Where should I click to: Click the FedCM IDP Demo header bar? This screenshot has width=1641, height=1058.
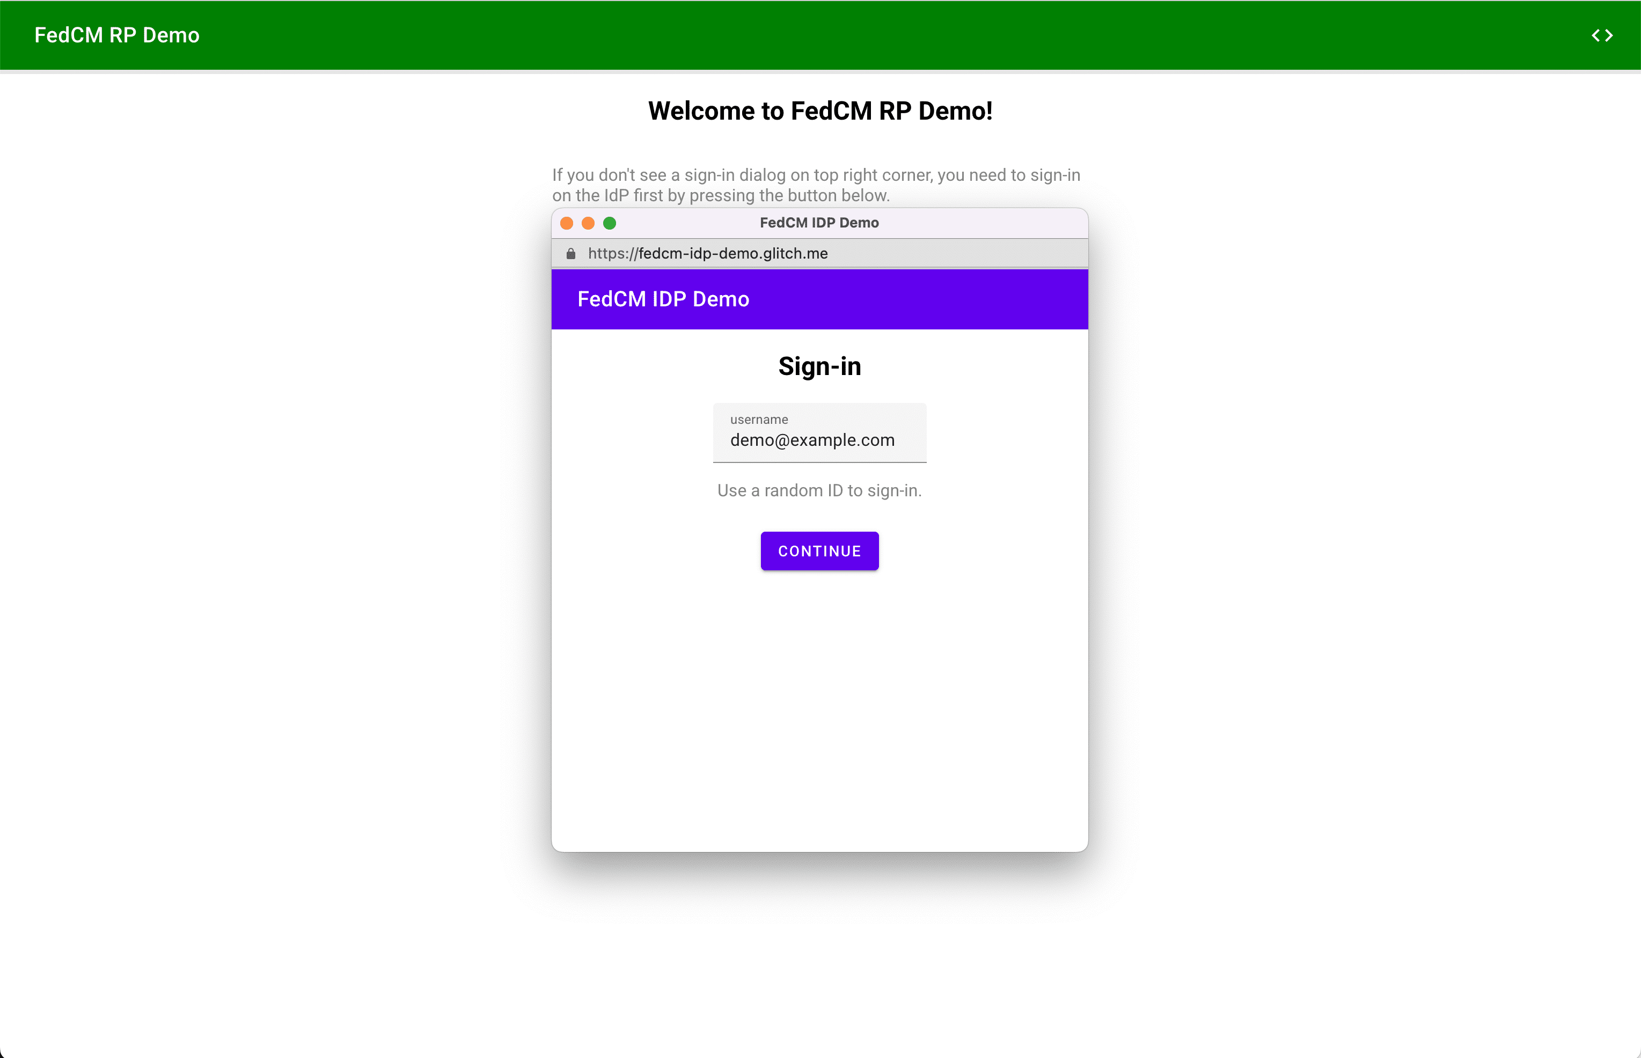(x=819, y=299)
